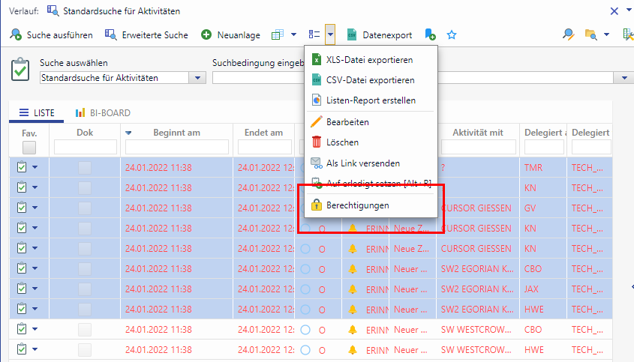Click the Datenexport icon

click(x=352, y=35)
